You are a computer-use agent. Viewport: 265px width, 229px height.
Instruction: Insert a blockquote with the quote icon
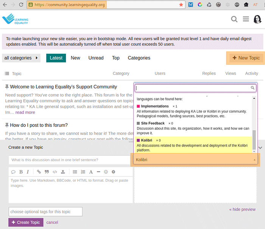[47, 172]
